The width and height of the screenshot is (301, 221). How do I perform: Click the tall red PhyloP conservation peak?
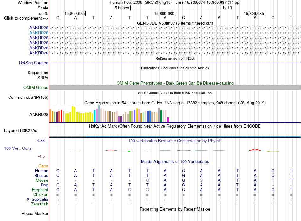pyautogui.click(x=255, y=150)
